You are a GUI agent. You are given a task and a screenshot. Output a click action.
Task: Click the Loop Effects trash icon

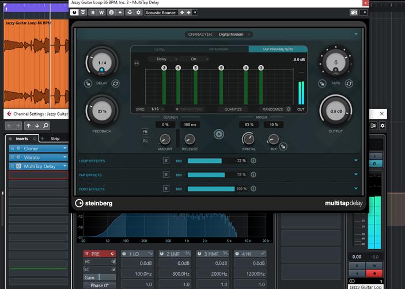click(166, 161)
